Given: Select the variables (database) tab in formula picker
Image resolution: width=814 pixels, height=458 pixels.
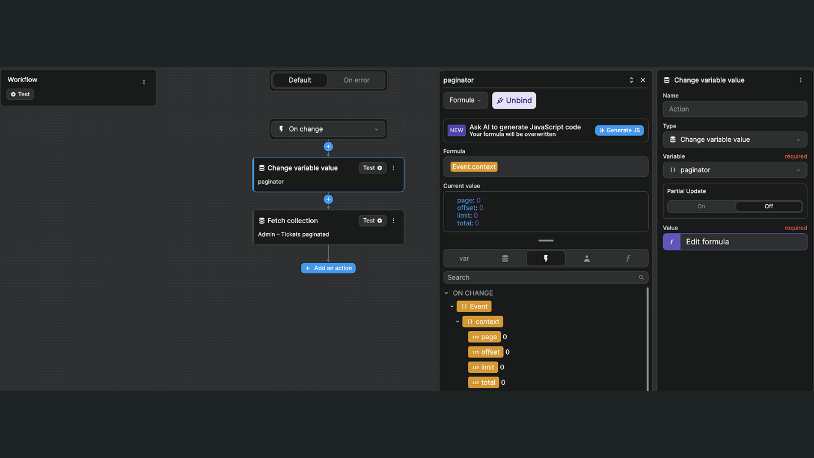Looking at the screenshot, I should coord(505,258).
